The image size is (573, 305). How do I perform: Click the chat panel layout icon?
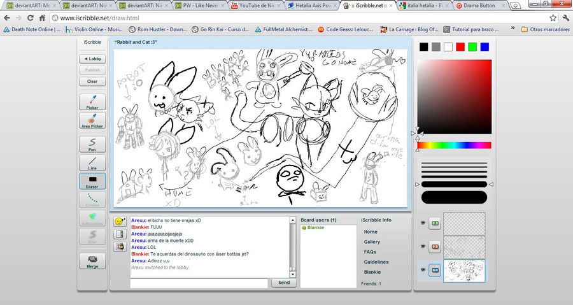[x=120, y=234]
